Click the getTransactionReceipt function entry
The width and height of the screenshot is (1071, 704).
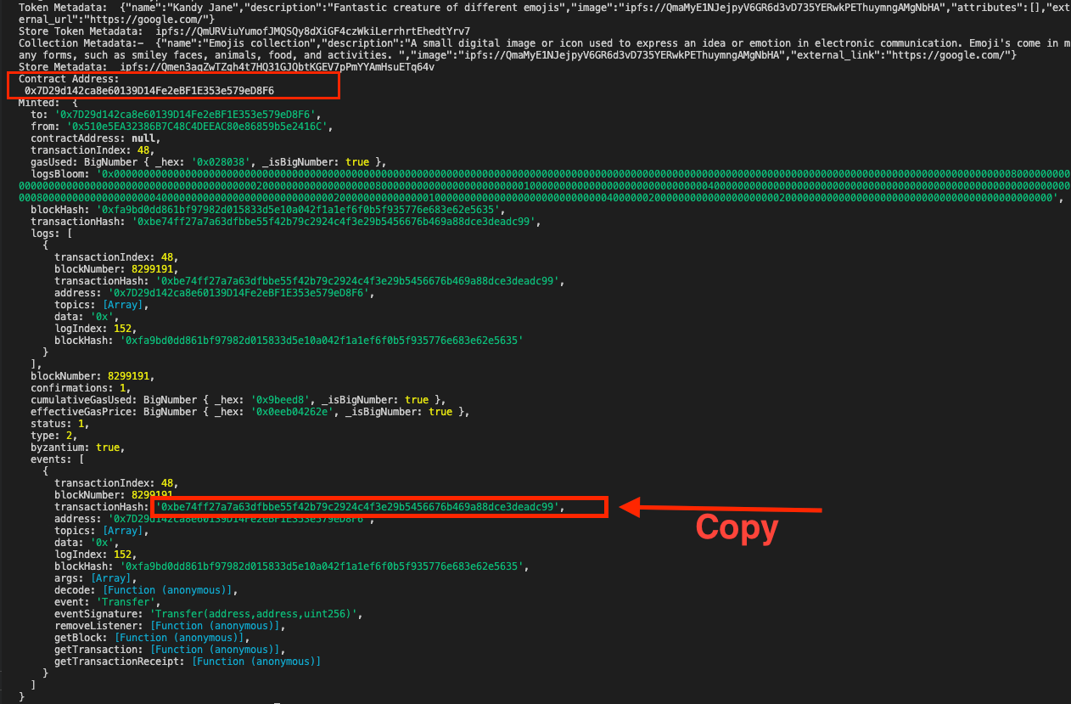[x=256, y=661]
